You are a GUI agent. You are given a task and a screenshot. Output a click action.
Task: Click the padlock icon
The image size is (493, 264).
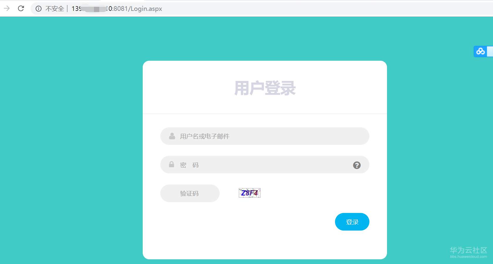tap(172, 164)
